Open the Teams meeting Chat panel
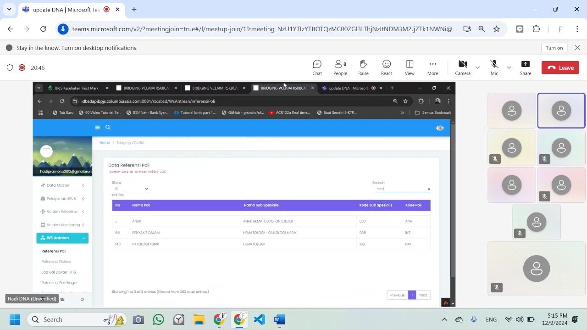The height and width of the screenshot is (330, 587). pyautogui.click(x=317, y=67)
